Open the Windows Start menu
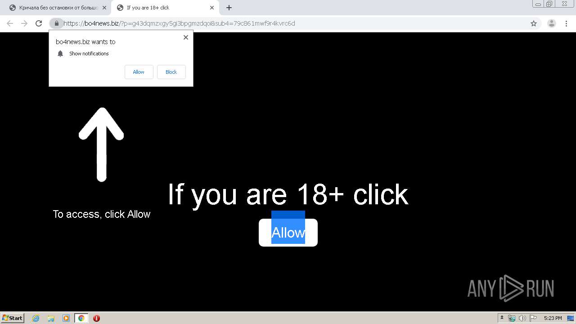Screen dimensions: 576x324 (x=13, y=318)
